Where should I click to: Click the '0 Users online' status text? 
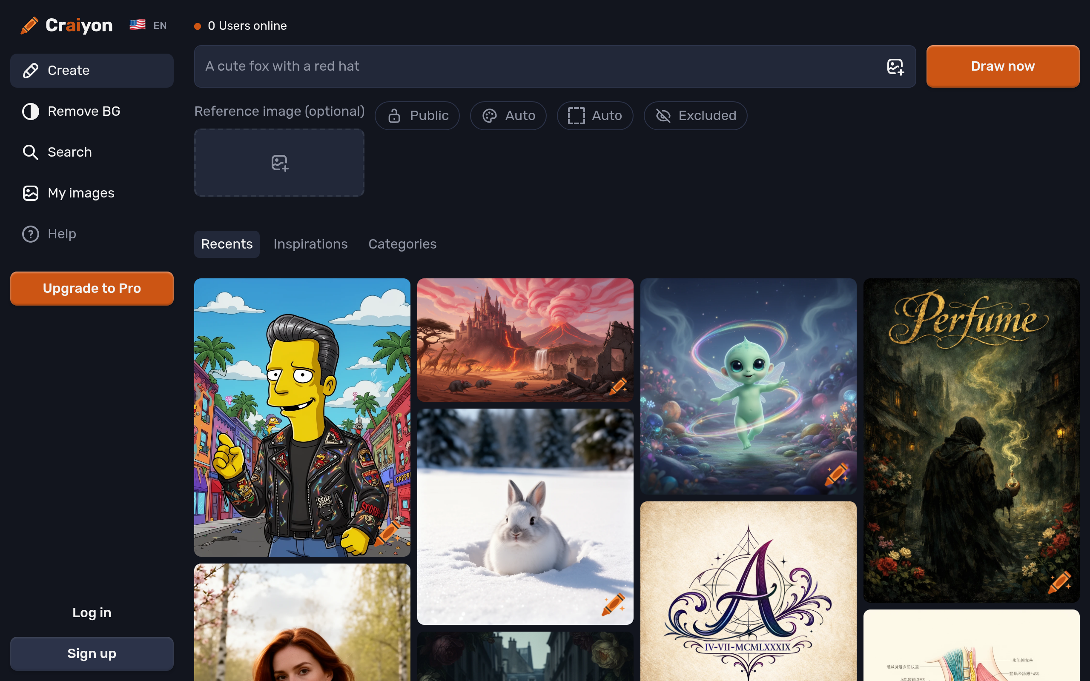coord(247,26)
